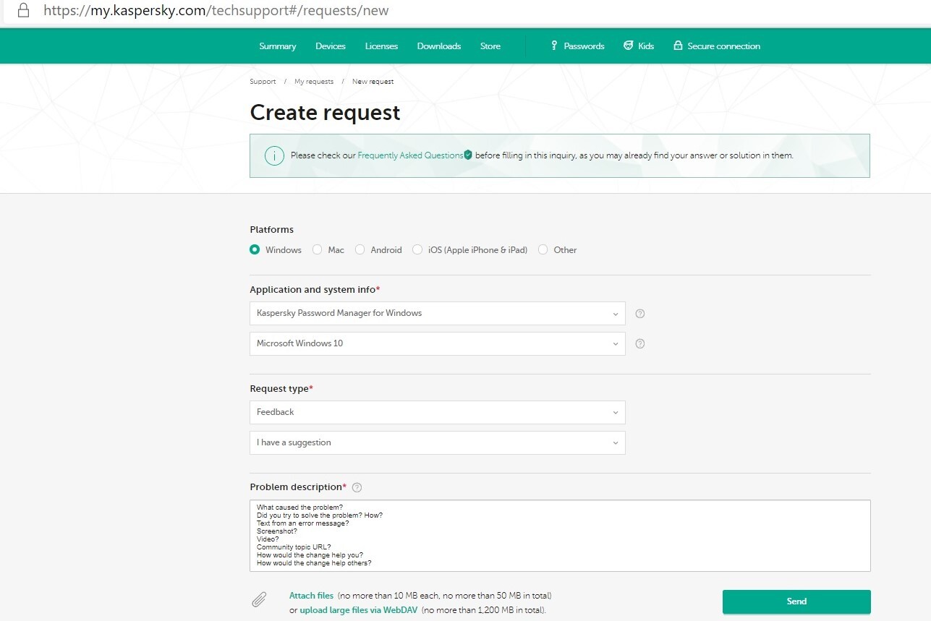Screen dimensions: 931x621
Task: Select the Other platform radio button
Action: 543,249
